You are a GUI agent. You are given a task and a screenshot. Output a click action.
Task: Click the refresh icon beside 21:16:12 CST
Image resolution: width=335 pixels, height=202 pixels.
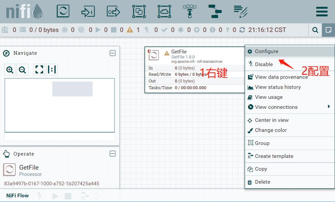point(242,30)
